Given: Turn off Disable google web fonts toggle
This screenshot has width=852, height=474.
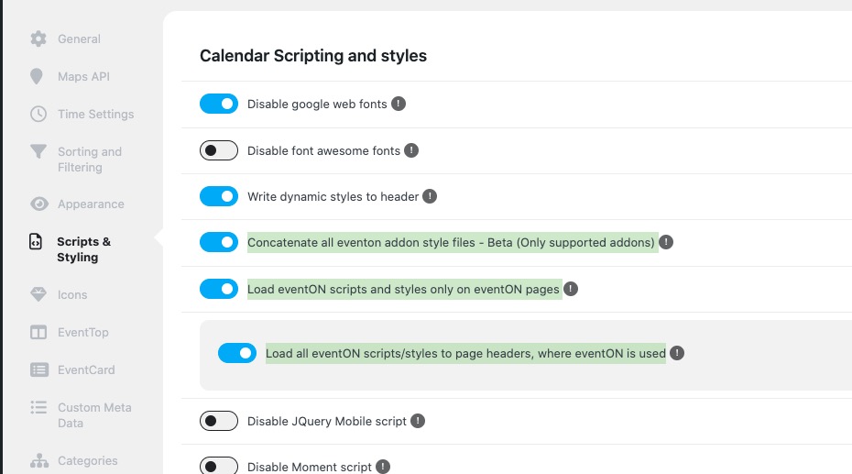Looking at the screenshot, I should pos(219,104).
